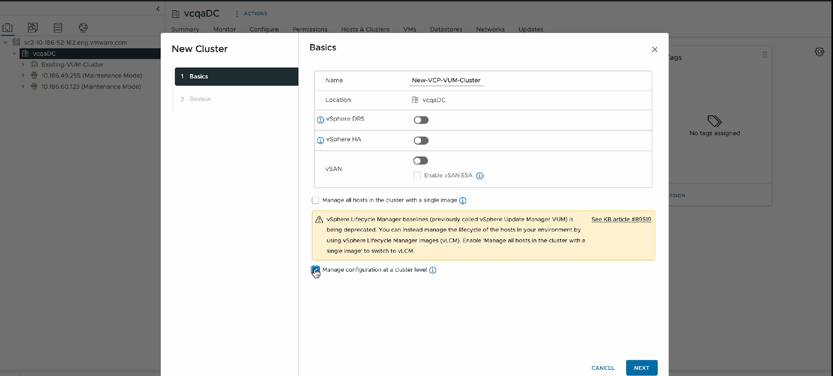Click the ASSIGN link in Tags card

(677, 196)
